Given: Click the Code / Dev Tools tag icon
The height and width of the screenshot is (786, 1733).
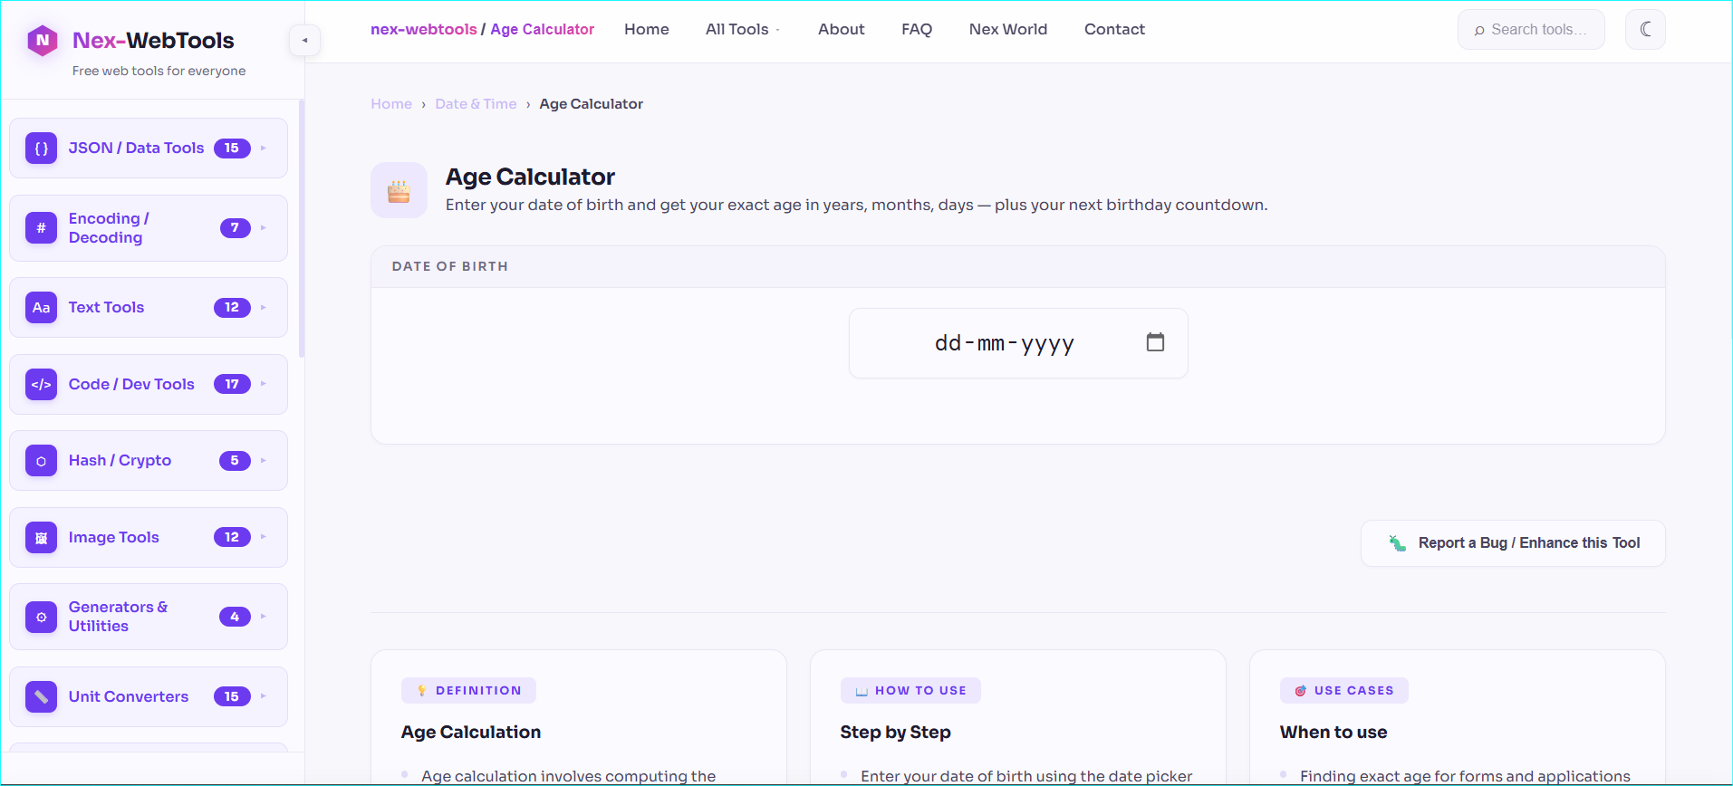Looking at the screenshot, I should [41, 385].
